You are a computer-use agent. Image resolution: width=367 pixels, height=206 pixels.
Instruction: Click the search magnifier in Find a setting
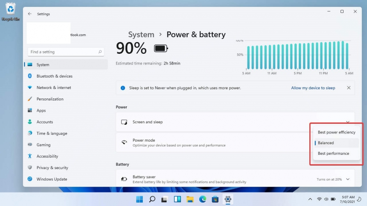click(100, 52)
